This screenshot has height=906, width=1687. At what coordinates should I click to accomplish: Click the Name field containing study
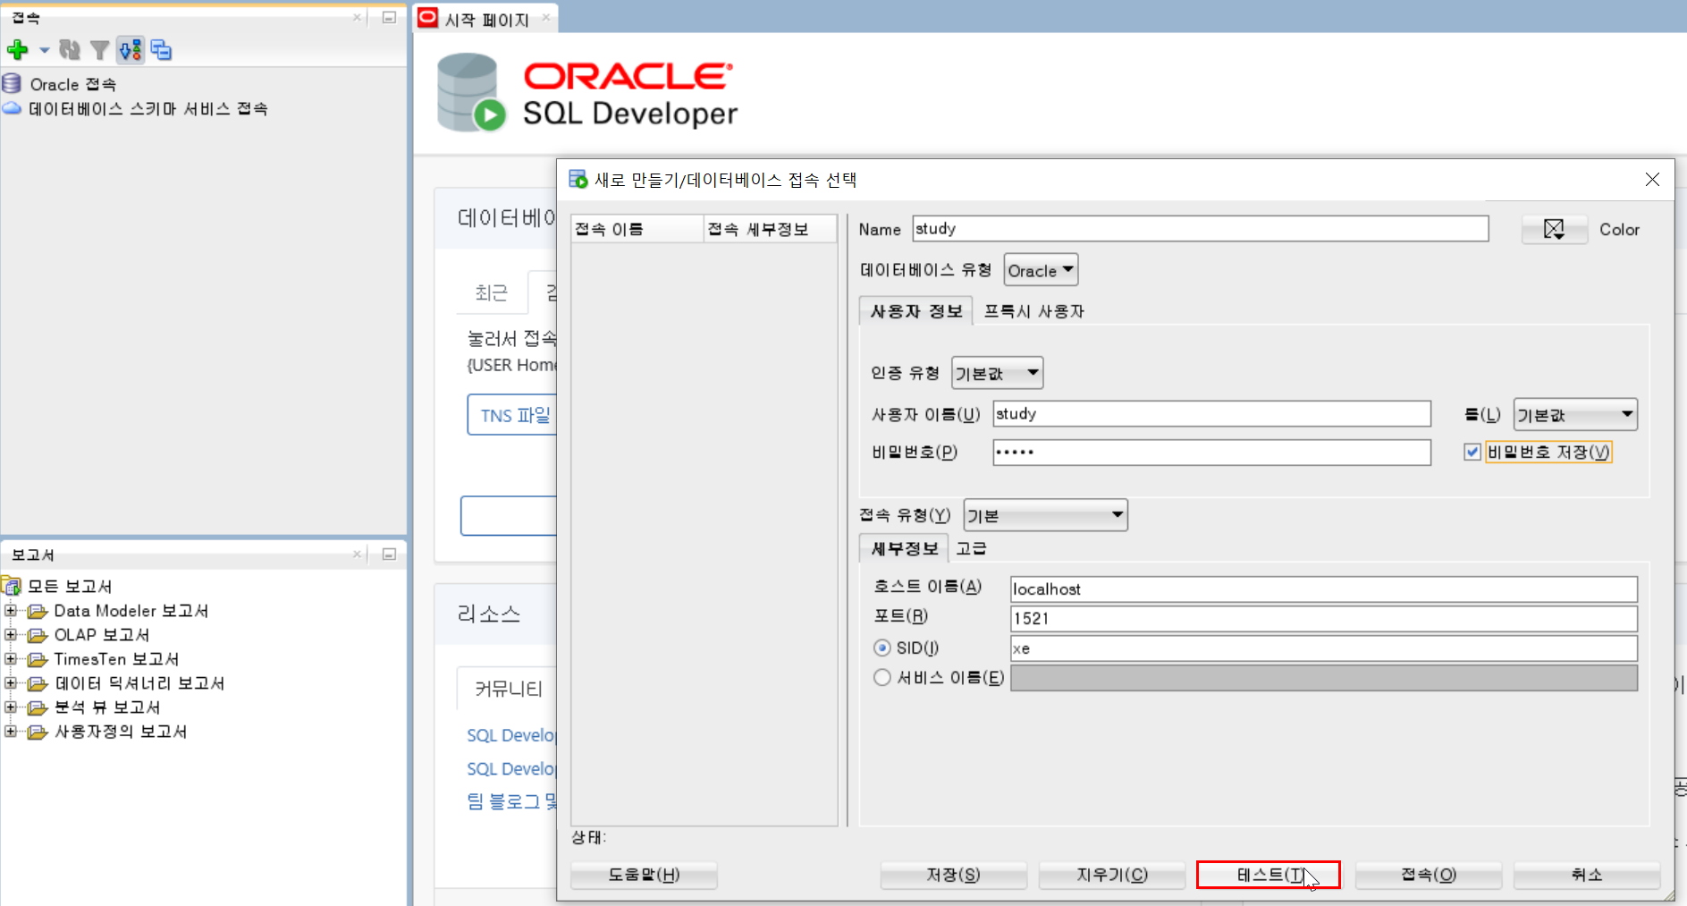click(1200, 229)
